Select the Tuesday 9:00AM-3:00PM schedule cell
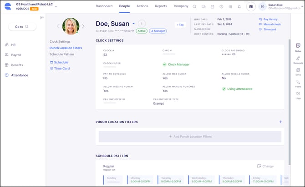Screen dimensions: 305x187 [171, 180]
